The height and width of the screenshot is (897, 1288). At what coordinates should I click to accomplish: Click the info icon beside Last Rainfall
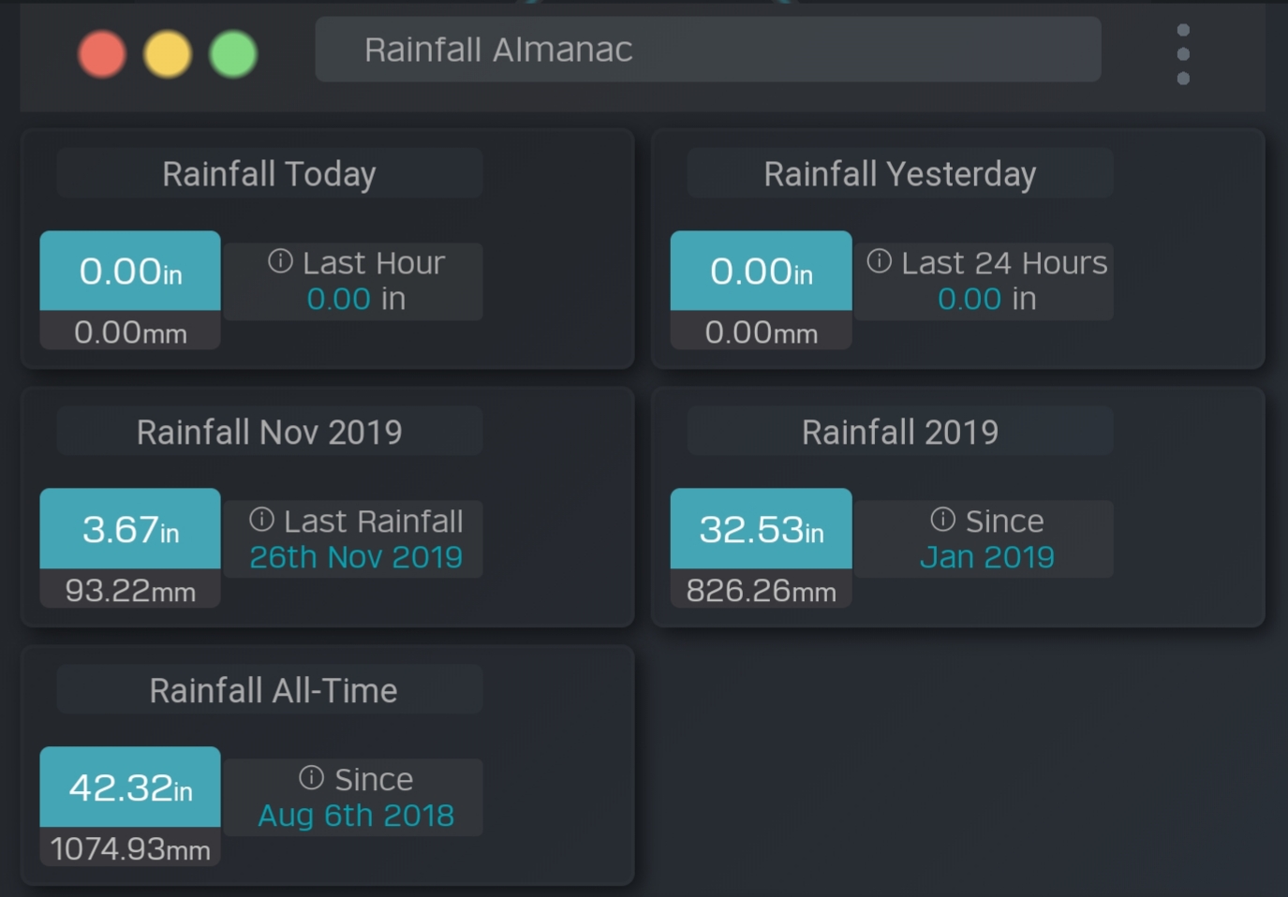pos(261,519)
